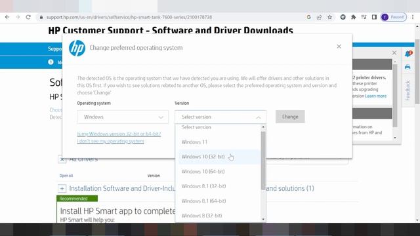
Task: Click the Recommended green label
Action: coord(77,199)
